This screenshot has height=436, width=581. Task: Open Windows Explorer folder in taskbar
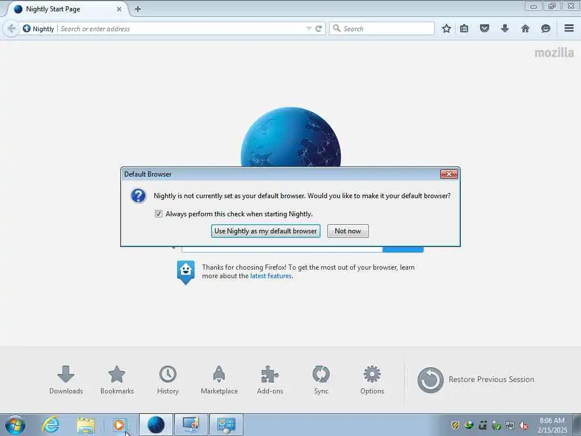(86, 425)
